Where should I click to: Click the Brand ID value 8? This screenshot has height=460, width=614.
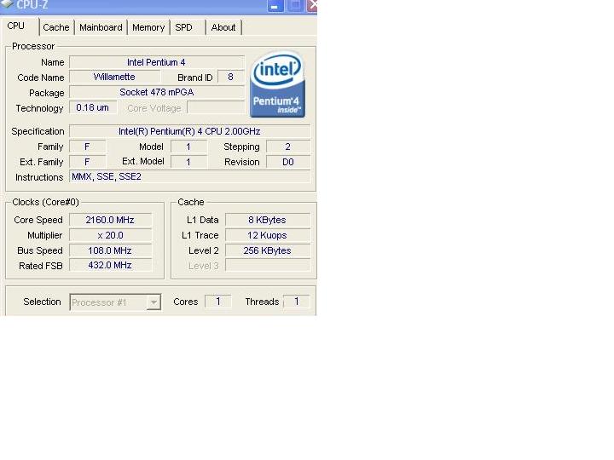(230, 77)
